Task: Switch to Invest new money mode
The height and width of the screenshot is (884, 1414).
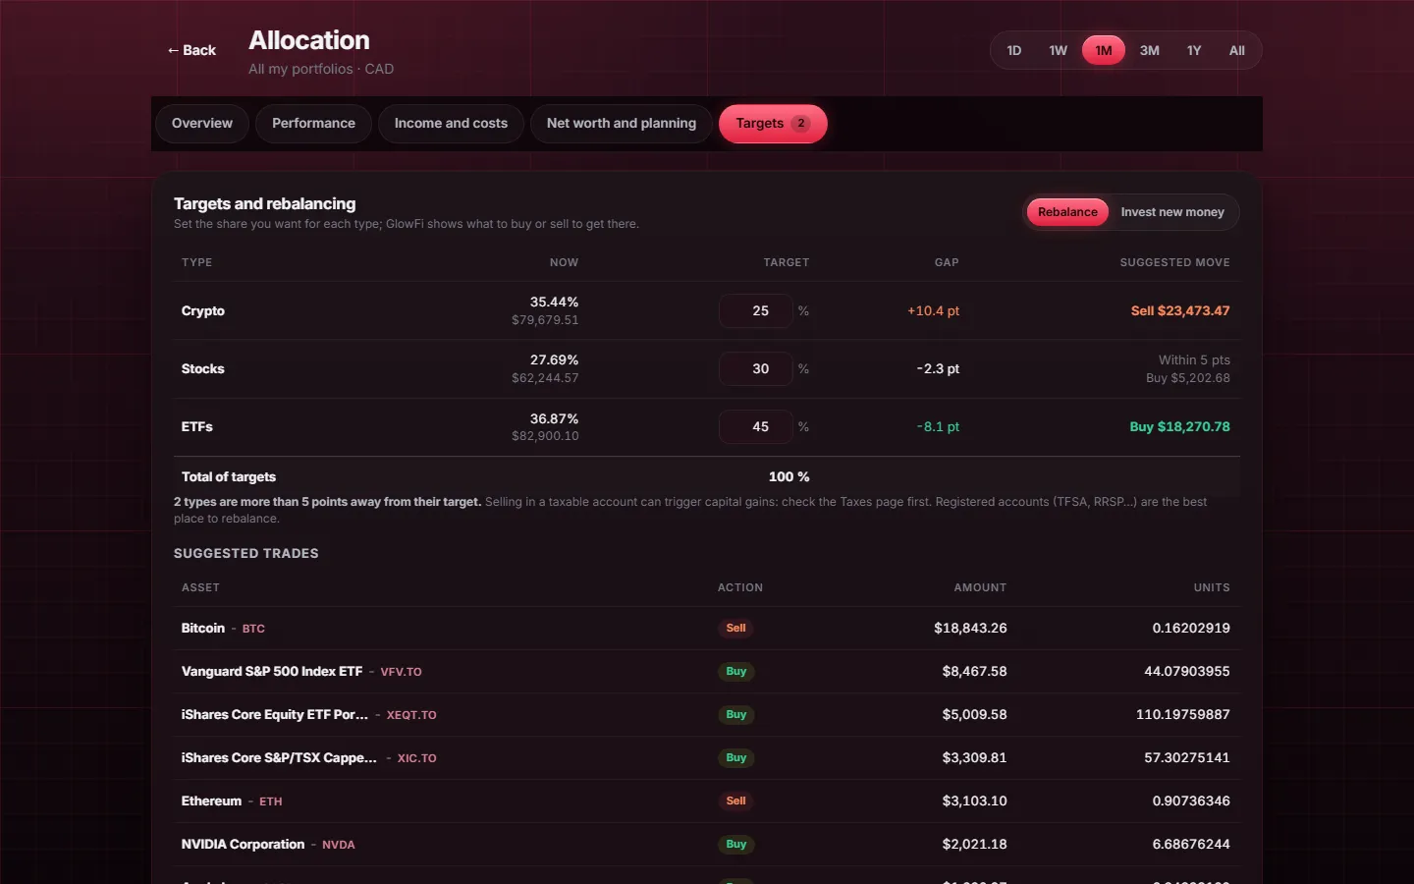Action: point(1172,212)
